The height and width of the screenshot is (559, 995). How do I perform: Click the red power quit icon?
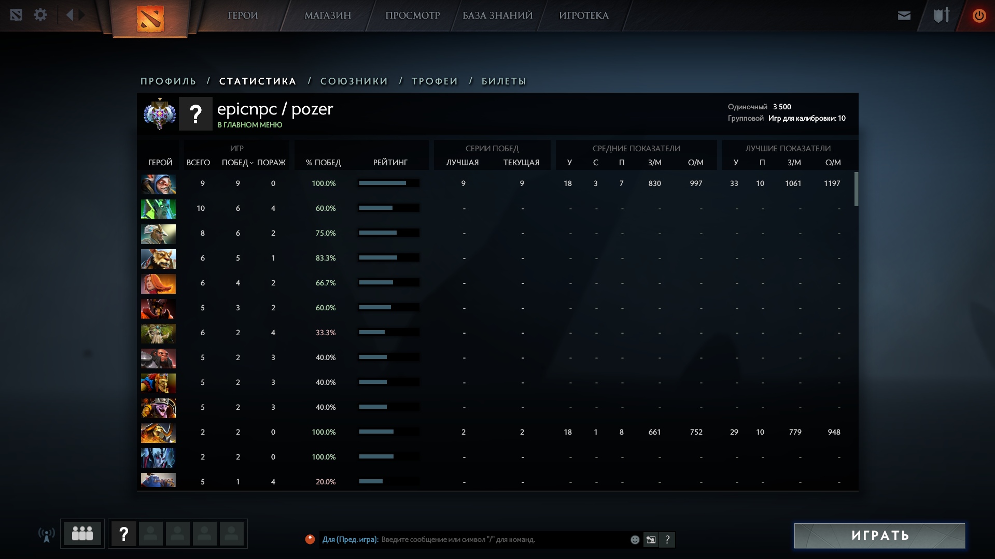tap(979, 16)
